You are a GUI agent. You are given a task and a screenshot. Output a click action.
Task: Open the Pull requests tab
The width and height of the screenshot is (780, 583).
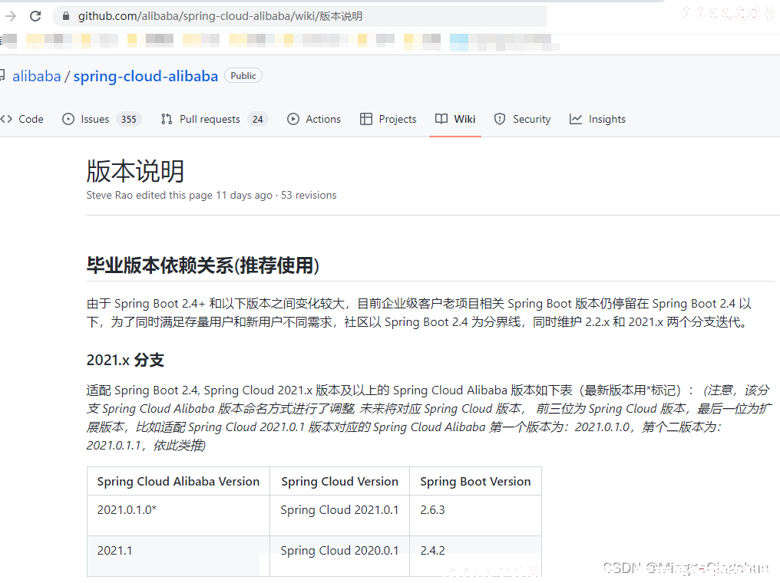pyautogui.click(x=214, y=119)
